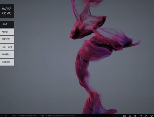Click the Portugal footer text
This screenshot has height=117, width=154.
72,116
